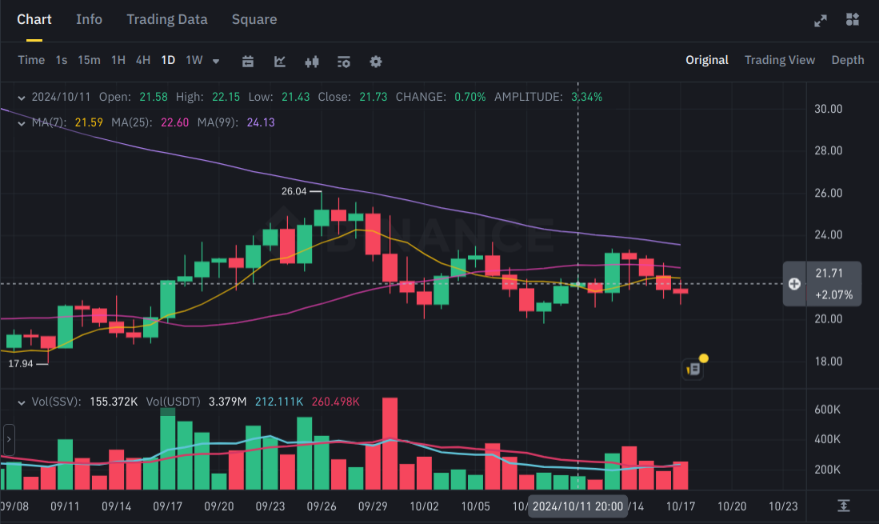Select the 4H interval
This screenshot has width=879, height=524.
(143, 60)
